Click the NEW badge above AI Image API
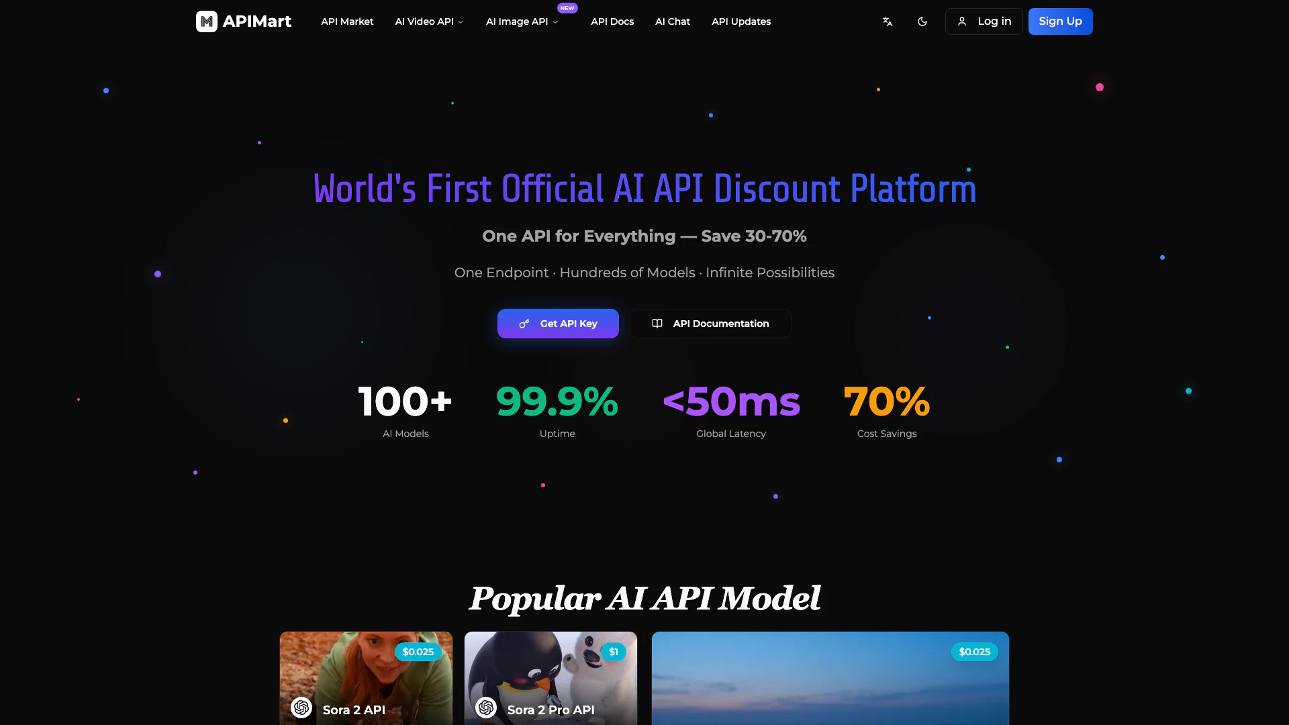The width and height of the screenshot is (1289, 725). click(567, 8)
